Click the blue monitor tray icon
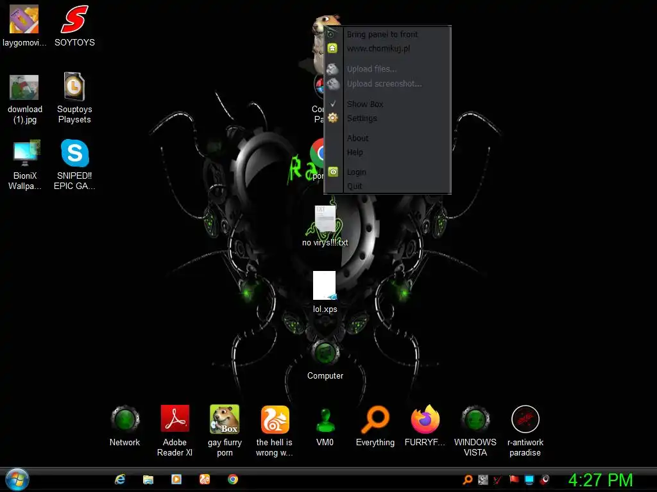The image size is (657, 492). pyautogui.click(x=529, y=480)
